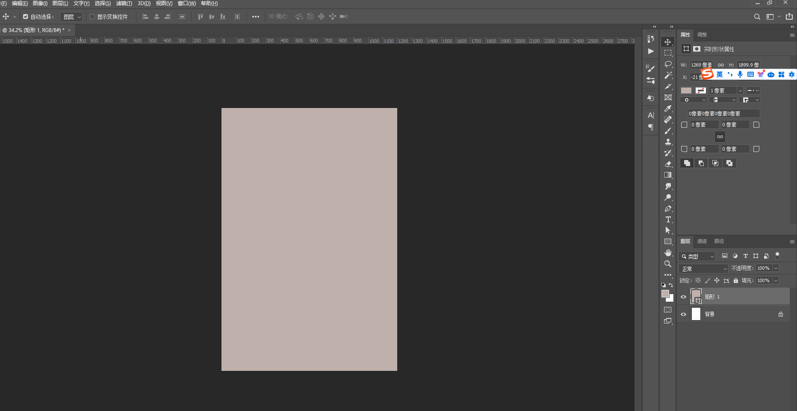
Task: Pick the Eyedropper tool
Action: point(668,109)
